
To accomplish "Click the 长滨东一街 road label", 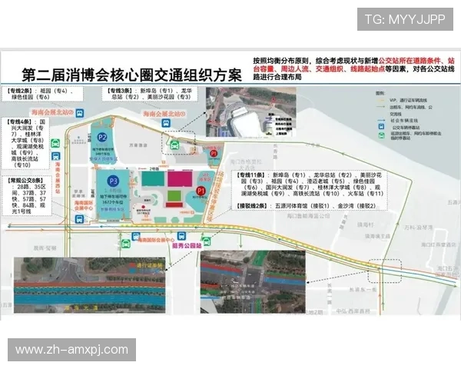I will (x=363, y=290).
